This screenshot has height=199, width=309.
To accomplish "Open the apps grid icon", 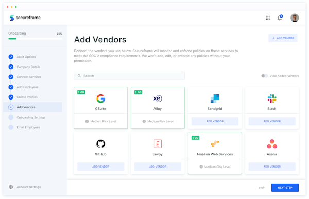I will coord(268,18).
